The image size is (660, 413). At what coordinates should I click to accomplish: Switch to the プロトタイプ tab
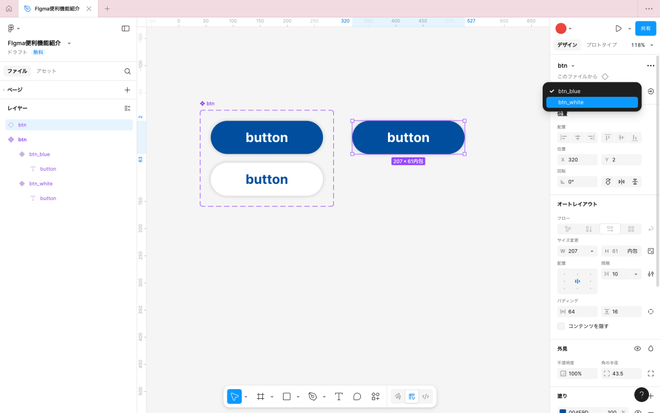(x=601, y=45)
